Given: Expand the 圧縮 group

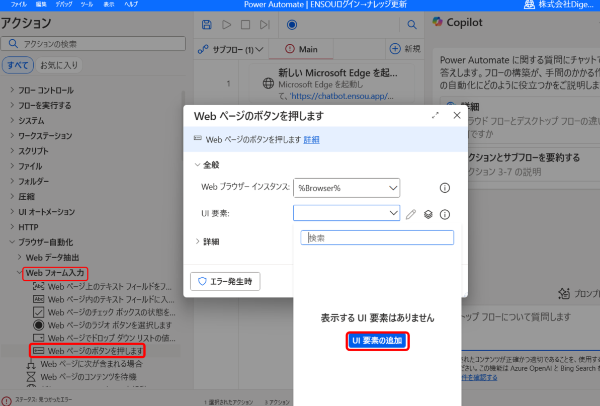Looking at the screenshot, I should point(12,196).
